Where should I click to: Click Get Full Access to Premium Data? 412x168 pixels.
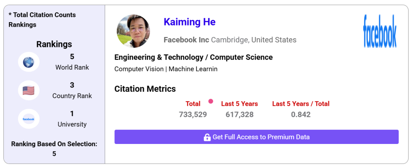tap(256, 137)
